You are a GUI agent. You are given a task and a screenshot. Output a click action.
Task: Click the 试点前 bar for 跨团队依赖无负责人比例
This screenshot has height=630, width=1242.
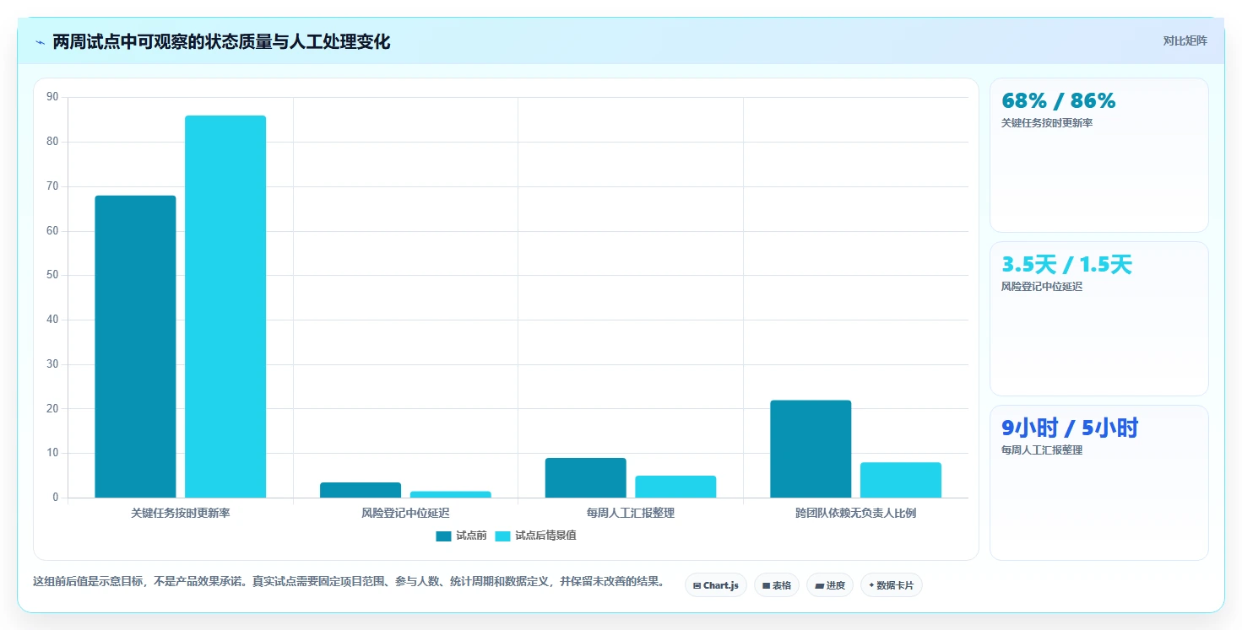click(811, 449)
